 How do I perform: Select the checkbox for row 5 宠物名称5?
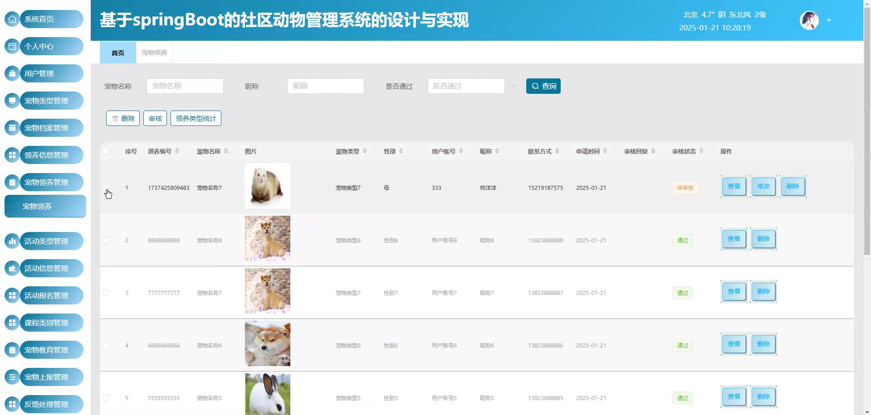pos(106,398)
